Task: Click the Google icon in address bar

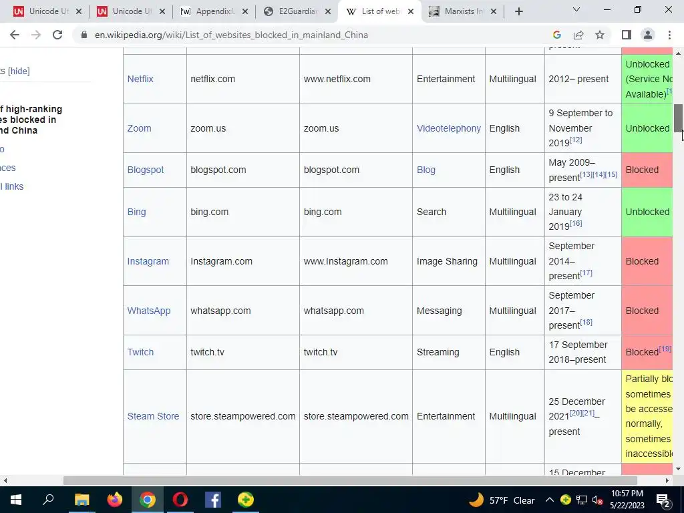Action: (x=556, y=35)
